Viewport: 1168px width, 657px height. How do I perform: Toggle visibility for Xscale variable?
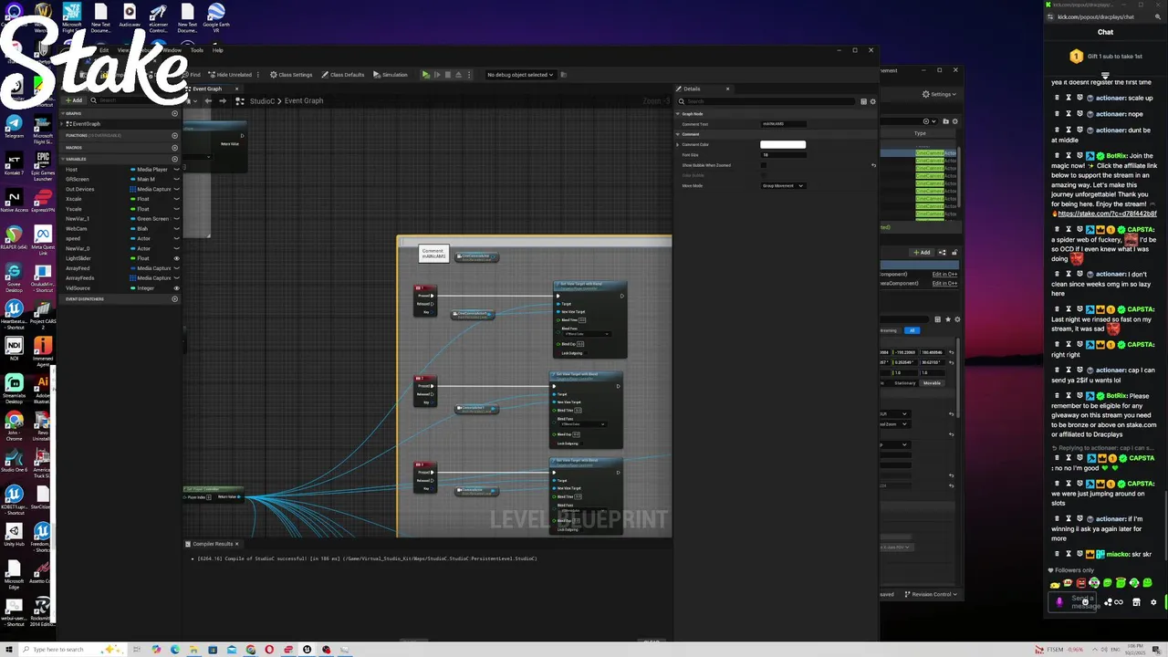pos(176,199)
